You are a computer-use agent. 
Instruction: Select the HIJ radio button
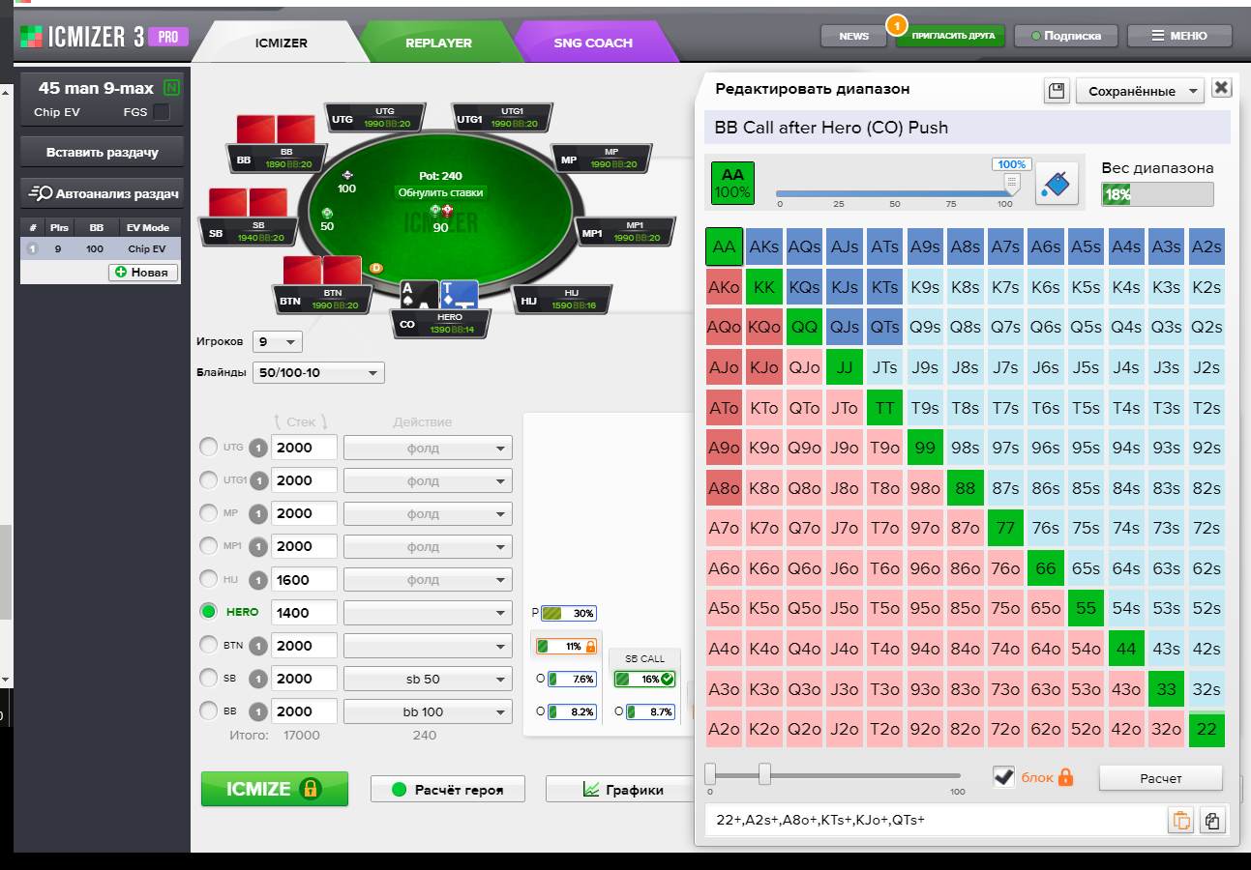pos(208,579)
